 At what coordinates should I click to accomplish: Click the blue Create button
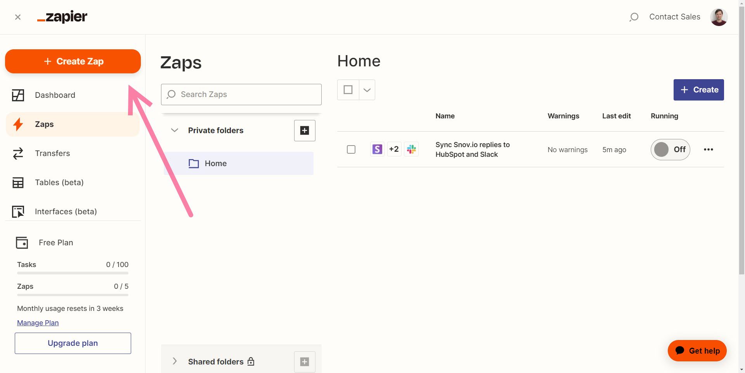tap(698, 90)
